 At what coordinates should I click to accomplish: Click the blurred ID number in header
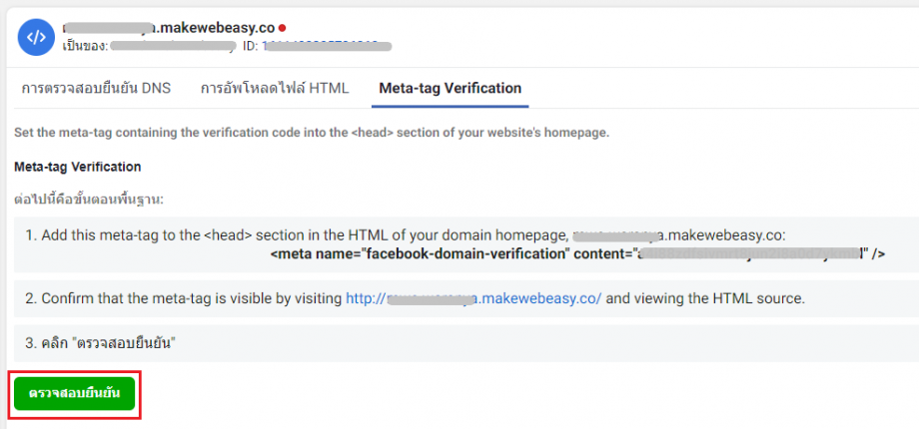(327, 46)
